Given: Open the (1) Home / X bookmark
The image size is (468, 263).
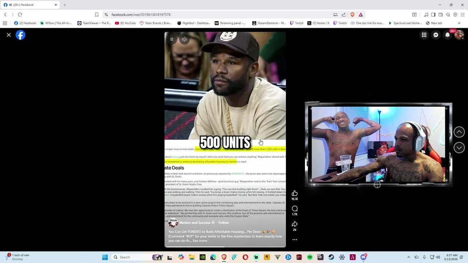Looking at the screenshot, I should coord(318,23).
